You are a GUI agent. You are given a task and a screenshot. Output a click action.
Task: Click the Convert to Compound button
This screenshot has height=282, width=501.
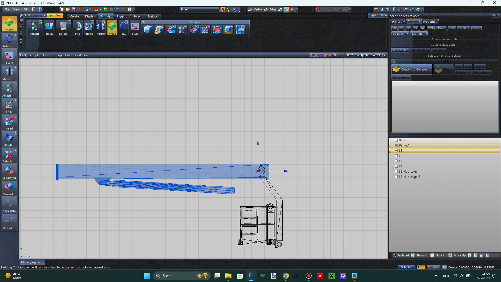412,69
